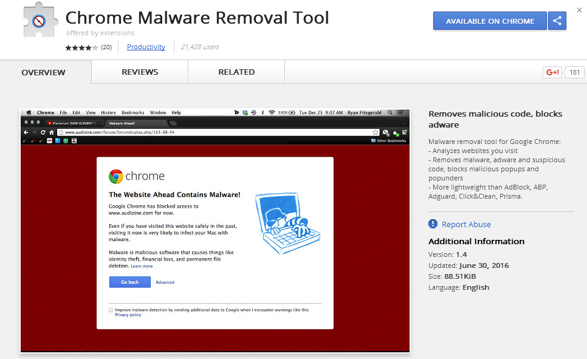Click the Chrome menu icon in preview toolbar

click(x=404, y=132)
